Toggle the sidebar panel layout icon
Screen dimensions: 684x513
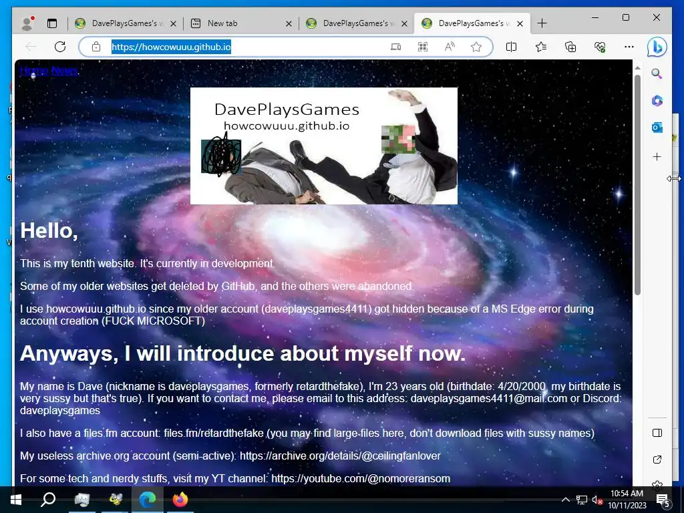657,433
